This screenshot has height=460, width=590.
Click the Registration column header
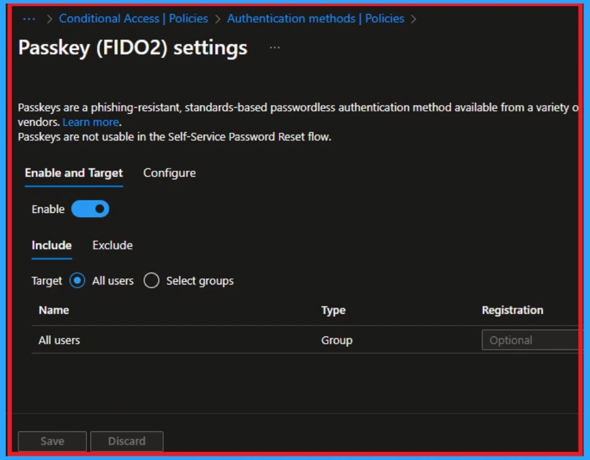[512, 310]
